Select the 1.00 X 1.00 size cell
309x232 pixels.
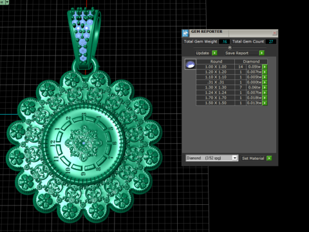click(216, 67)
